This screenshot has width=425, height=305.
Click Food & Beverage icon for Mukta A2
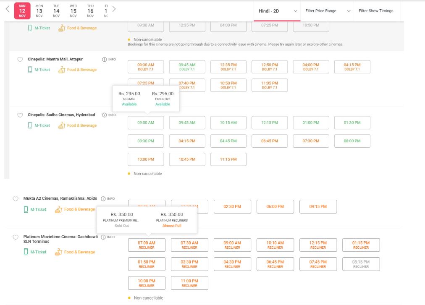click(59, 209)
